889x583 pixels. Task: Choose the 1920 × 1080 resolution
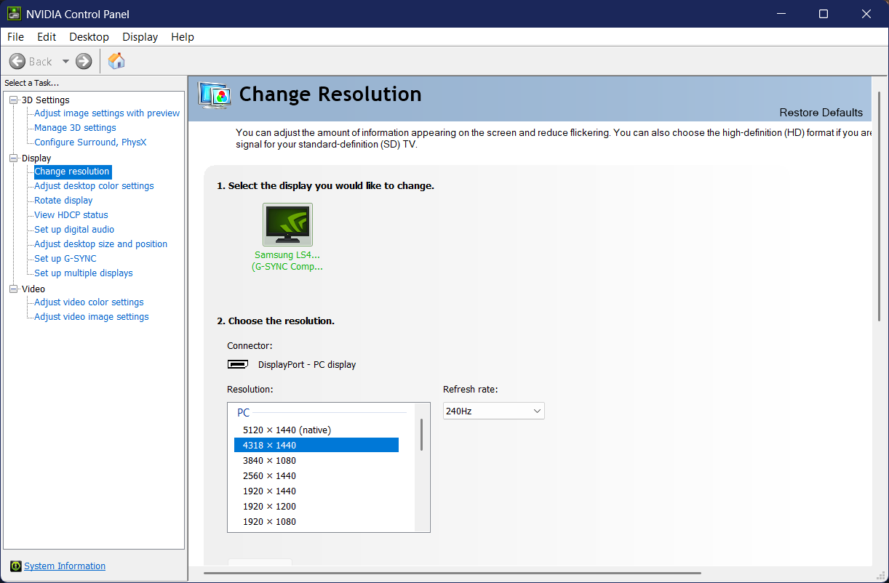[x=269, y=522]
